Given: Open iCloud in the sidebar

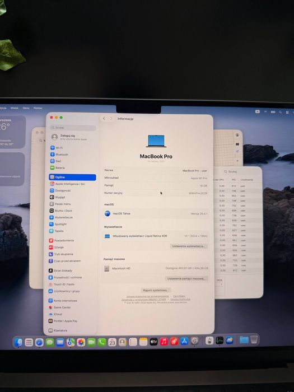Looking at the screenshot, I should point(55,314).
